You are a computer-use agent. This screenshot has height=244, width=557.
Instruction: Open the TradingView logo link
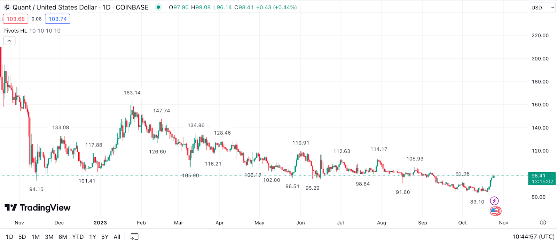pos(38,208)
